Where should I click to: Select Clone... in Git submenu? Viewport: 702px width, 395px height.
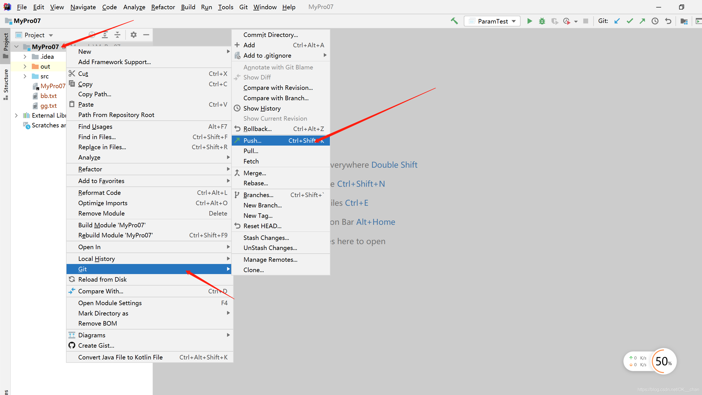[281, 270]
